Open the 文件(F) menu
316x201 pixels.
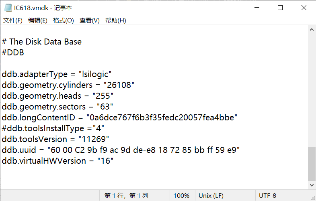(x=13, y=20)
